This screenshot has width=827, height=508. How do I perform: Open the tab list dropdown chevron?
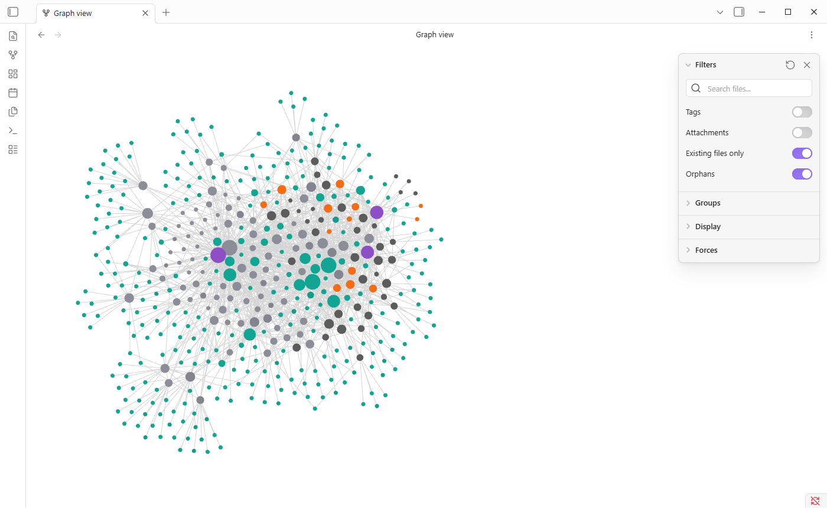[x=720, y=12]
